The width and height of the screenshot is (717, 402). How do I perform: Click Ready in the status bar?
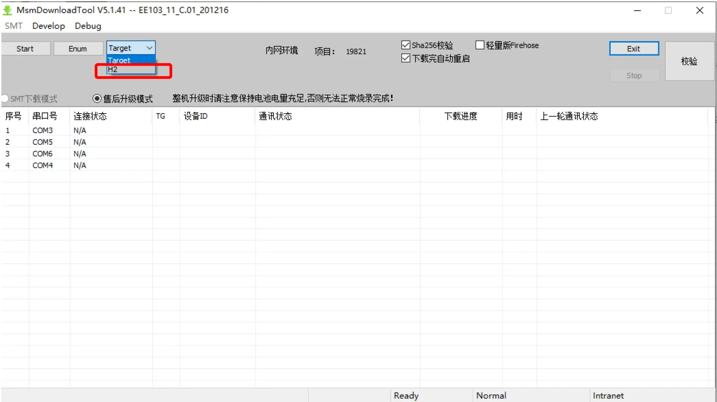pos(406,395)
